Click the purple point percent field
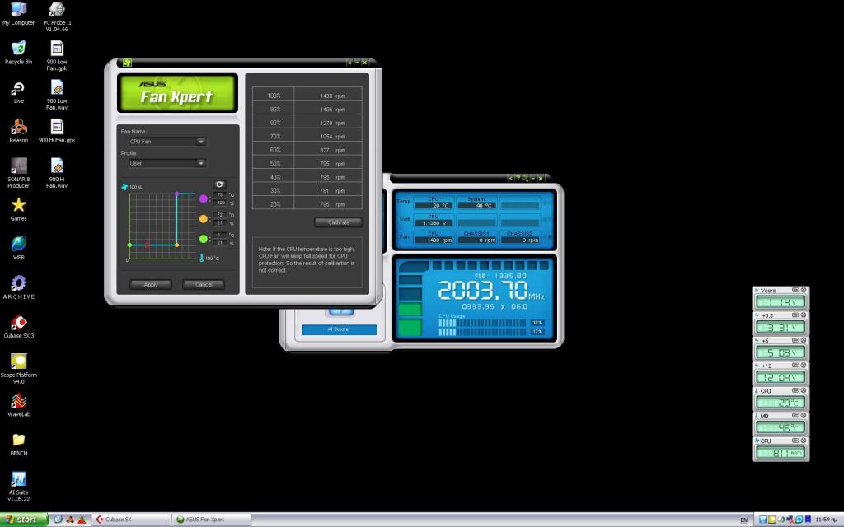This screenshot has width=844, height=527. (x=219, y=203)
